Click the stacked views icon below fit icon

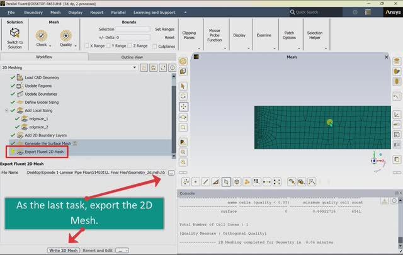[x=183, y=71]
